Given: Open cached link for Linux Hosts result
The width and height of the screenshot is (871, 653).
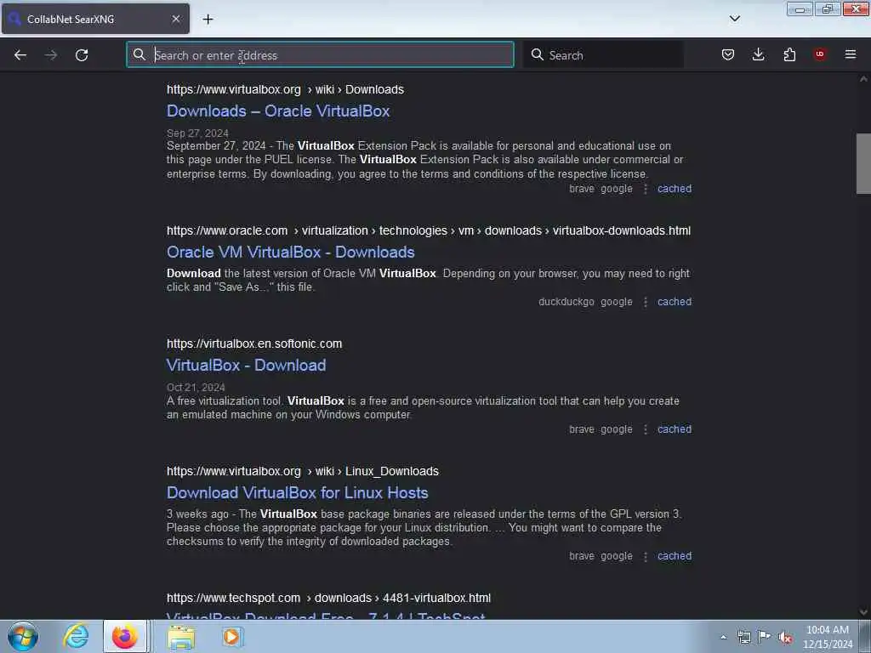Looking at the screenshot, I should pyautogui.click(x=675, y=556).
